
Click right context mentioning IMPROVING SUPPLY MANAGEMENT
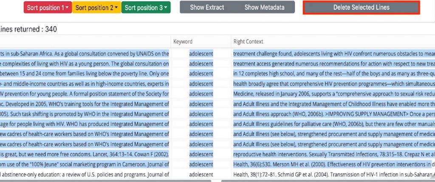click(x=334, y=114)
